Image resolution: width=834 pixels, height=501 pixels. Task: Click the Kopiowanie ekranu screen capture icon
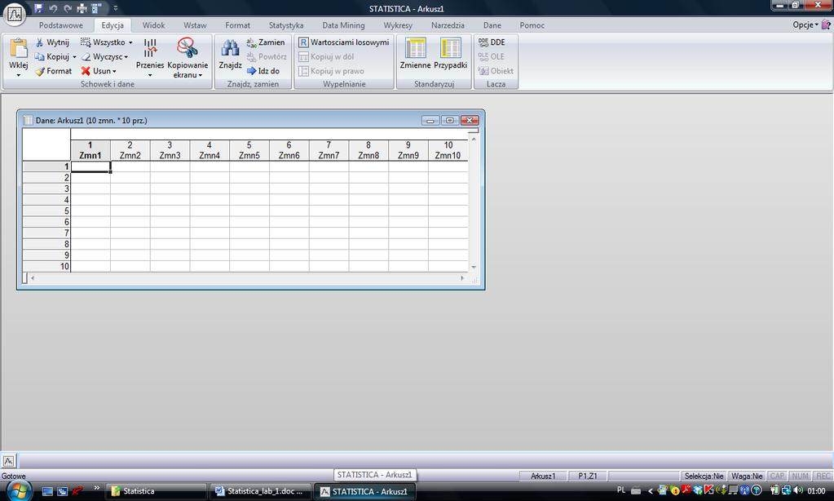tap(188, 48)
